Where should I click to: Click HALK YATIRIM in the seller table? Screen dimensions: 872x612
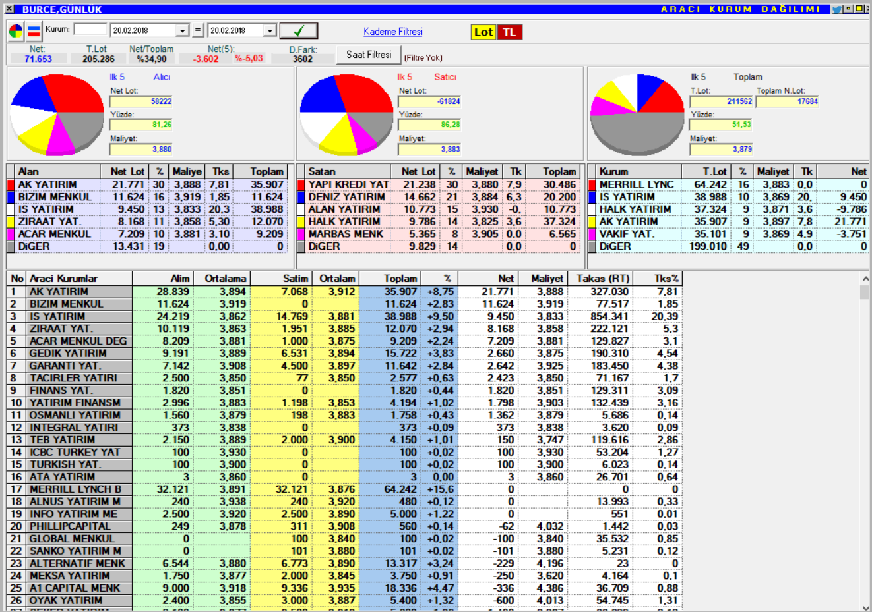click(x=344, y=222)
